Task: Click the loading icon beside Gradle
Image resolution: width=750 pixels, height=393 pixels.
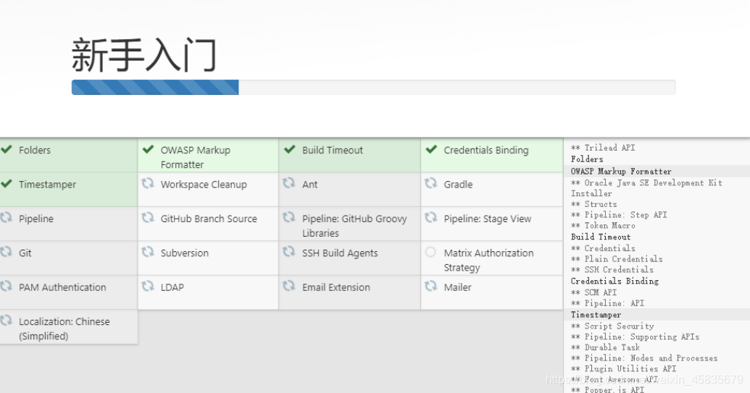Action: click(x=431, y=183)
